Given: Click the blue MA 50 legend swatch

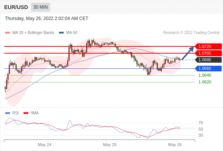Looking at the screenshot, I should 61,33.
